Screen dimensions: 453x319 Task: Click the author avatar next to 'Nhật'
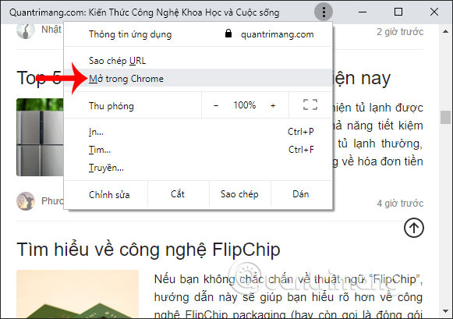26,30
